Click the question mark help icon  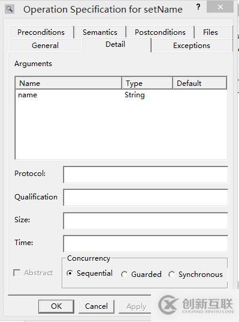click(198, 7)
